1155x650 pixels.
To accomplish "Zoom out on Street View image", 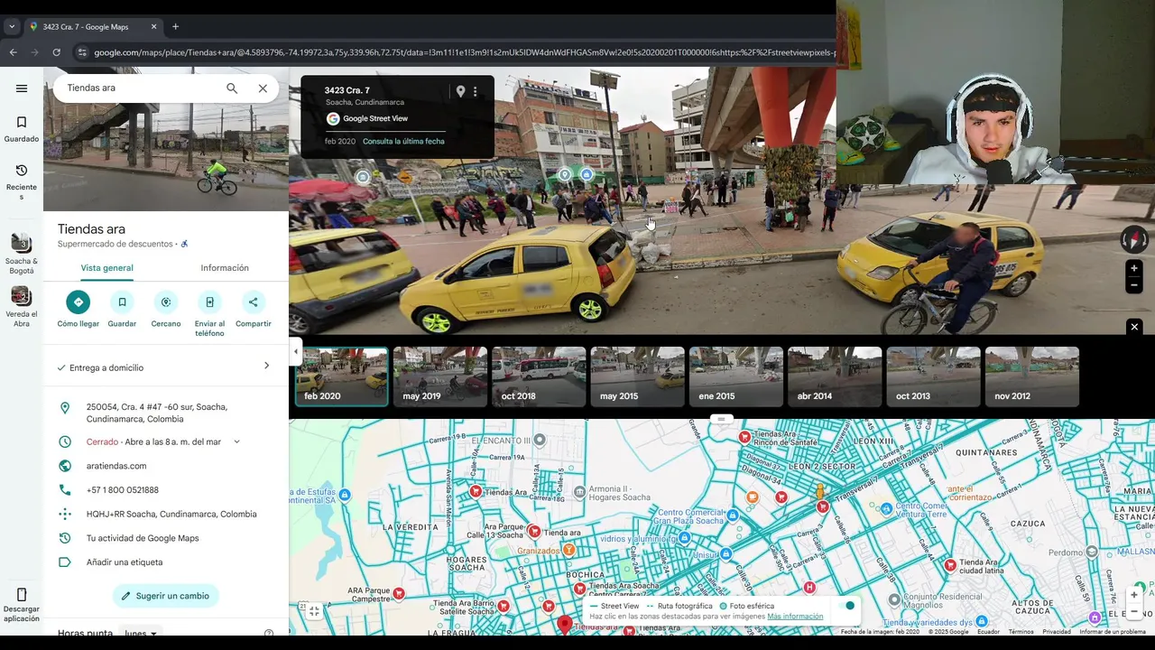I will 1134,285.
